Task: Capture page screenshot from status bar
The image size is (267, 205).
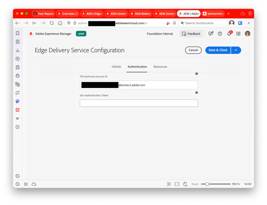Action: click(169, 184)
